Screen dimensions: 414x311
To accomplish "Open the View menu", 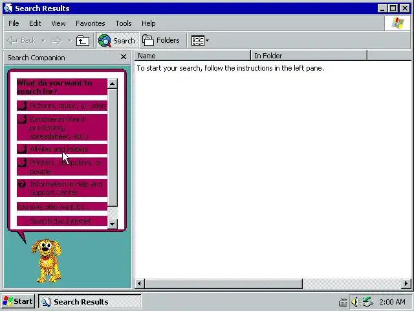I will [x=58, y=23].
